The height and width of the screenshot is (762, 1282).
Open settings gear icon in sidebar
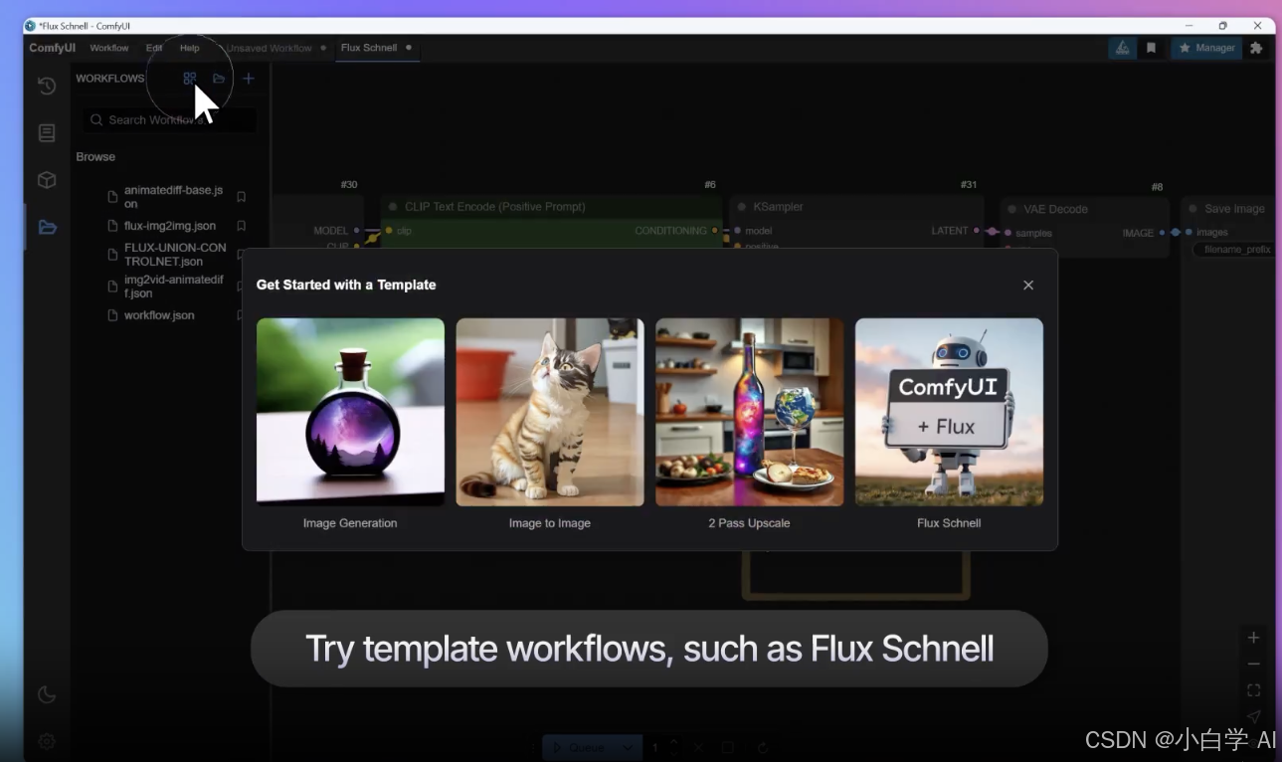47,741
